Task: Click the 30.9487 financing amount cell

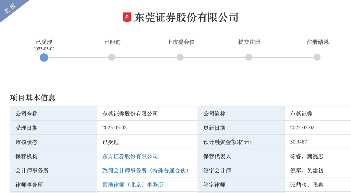Action: pyautogui.click(x=299, y=142)
